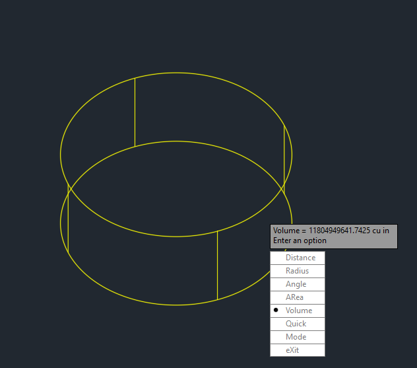
Task: Choose Quick from the options menu
Action: (x=298, y=324)
